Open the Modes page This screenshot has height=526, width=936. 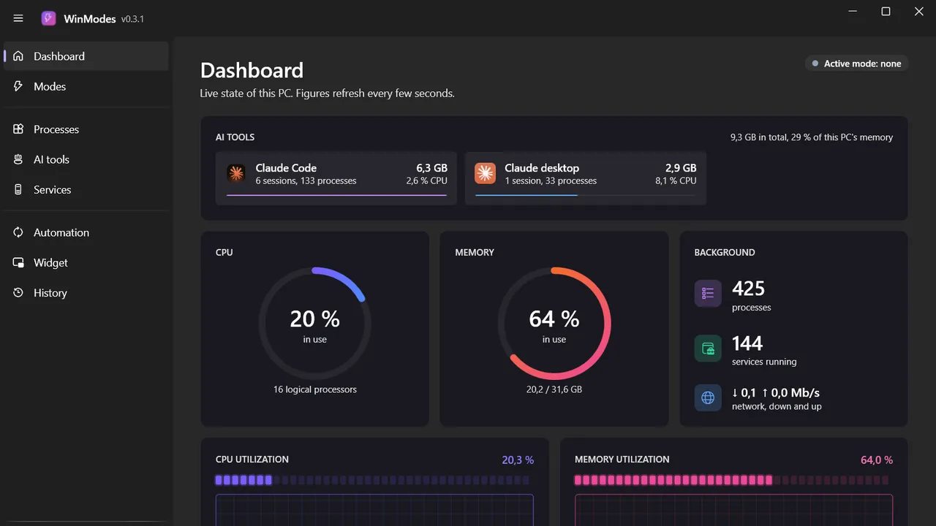pos(86,86)
